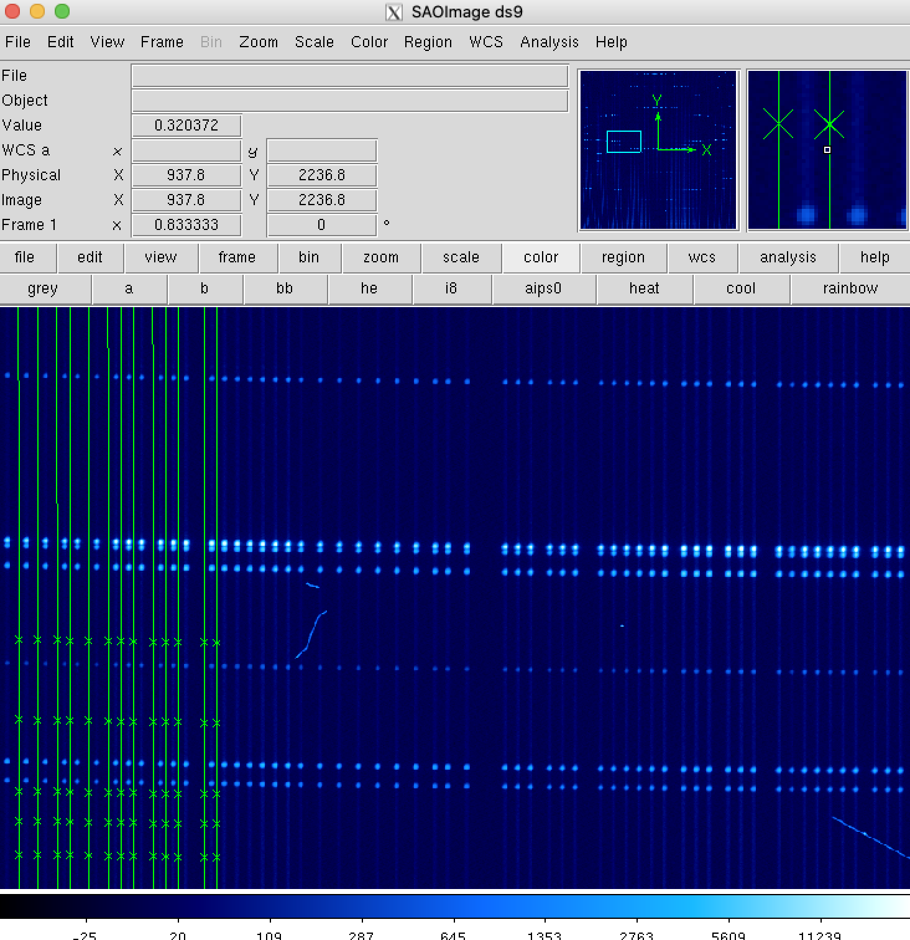
Task: Click the X11 icon in title bar
Action: tap(394, 12)
